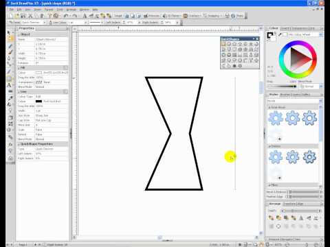This screenshot has height=247, width=330.
Task: Click the Cut toolbar icon
Action: pos(30,16)
